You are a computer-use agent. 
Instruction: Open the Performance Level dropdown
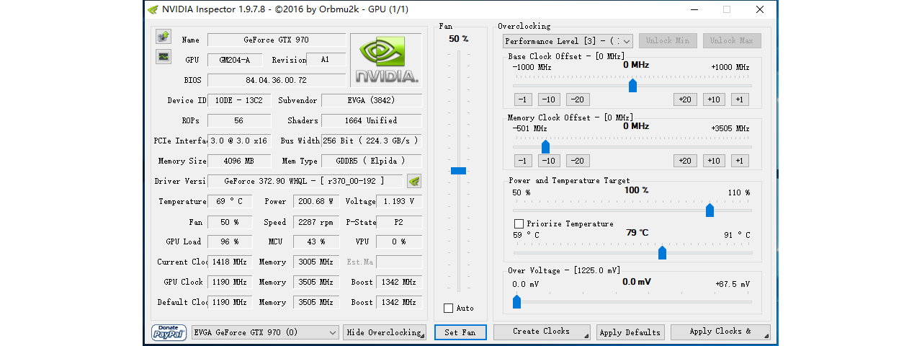point(568,41)
